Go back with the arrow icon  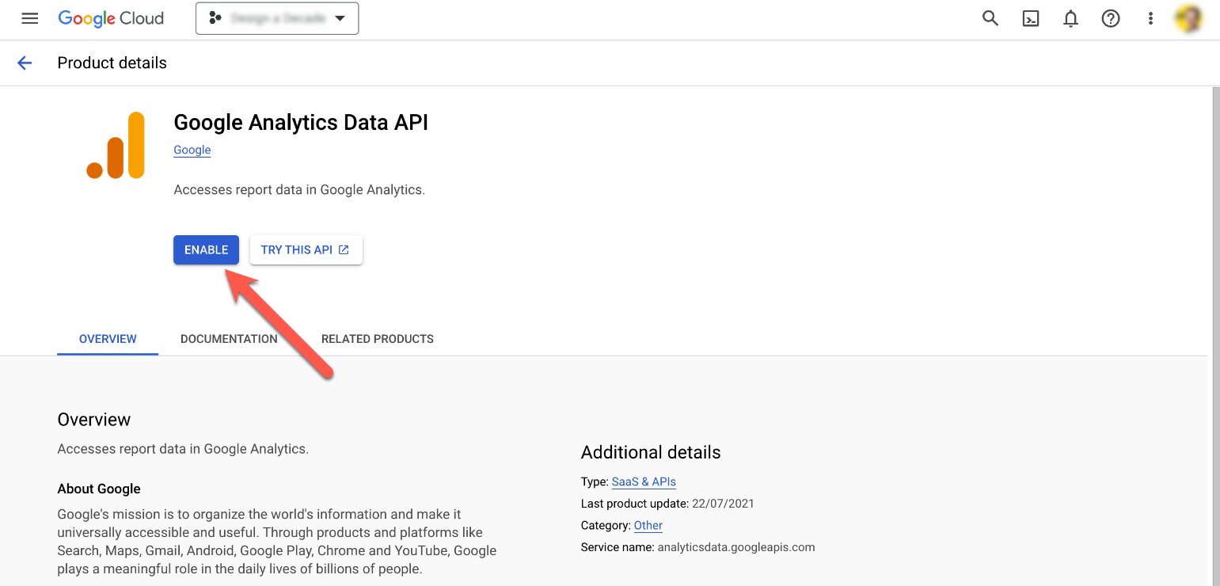coord(25,63)
